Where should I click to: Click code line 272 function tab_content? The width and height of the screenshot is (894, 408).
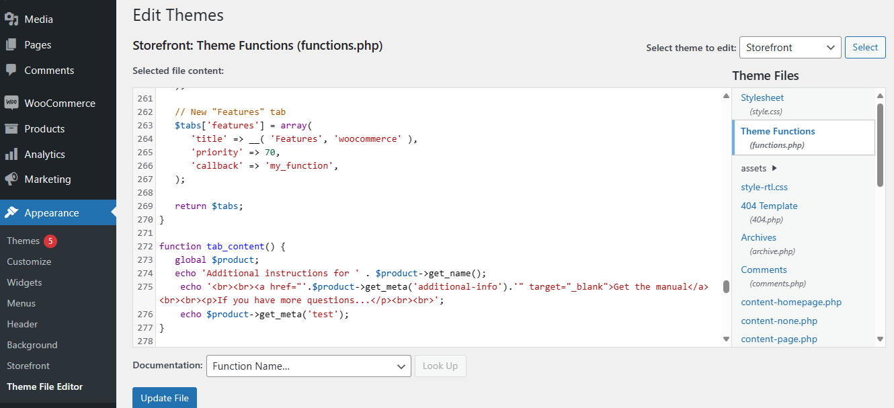coord(222,247)
